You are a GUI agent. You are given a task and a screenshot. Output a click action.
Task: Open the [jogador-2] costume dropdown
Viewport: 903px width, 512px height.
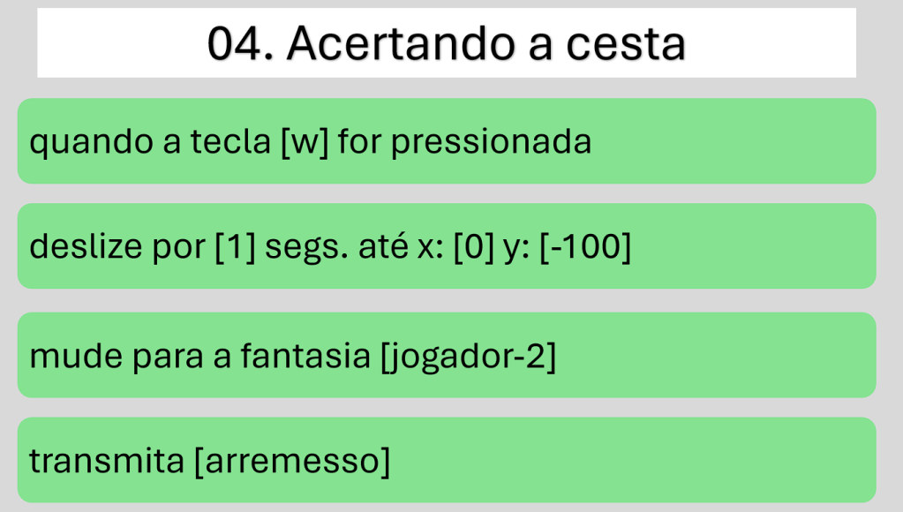pos(468,356)
